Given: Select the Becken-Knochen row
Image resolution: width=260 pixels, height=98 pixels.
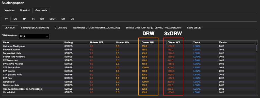Looking at the screenshot, I should [129, 50].
